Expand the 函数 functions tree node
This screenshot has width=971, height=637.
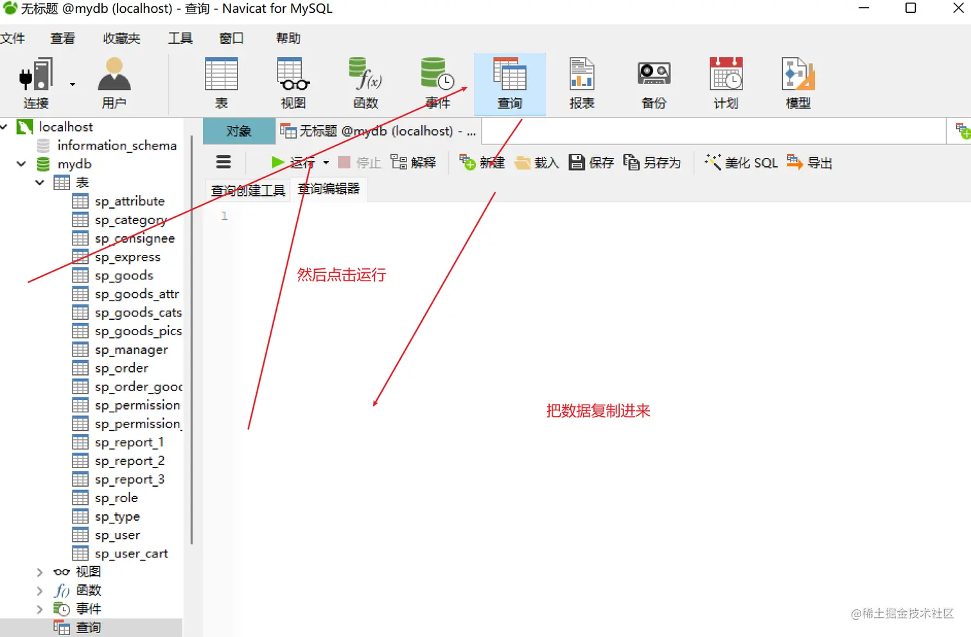pos(40,591)
